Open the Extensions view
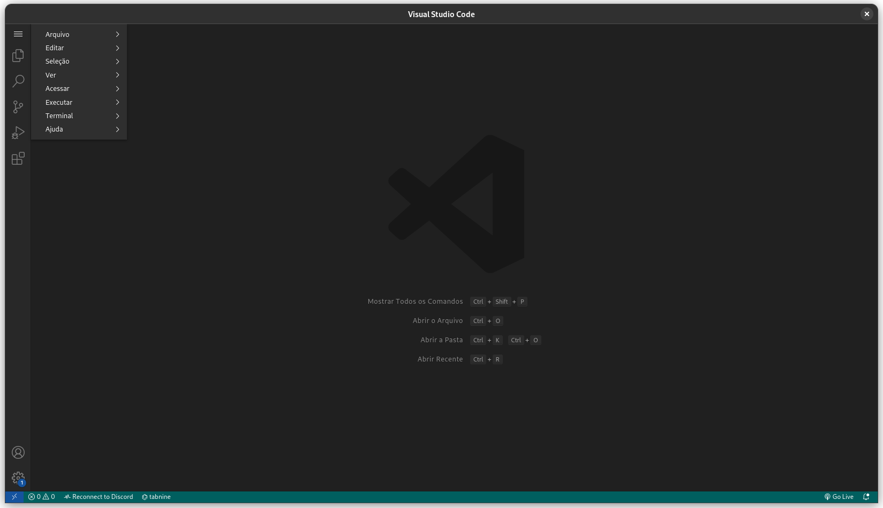This screenshot has width=883, height=508. [18, 158]
